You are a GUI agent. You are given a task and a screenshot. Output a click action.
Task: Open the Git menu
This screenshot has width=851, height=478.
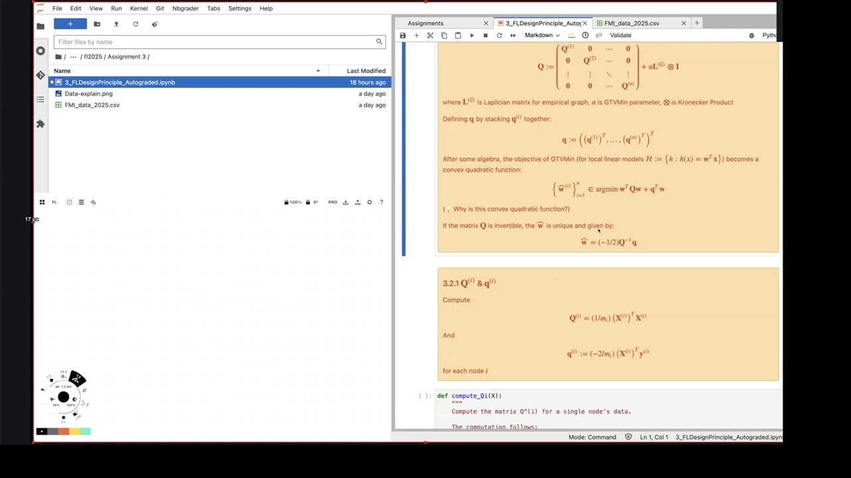160,8
